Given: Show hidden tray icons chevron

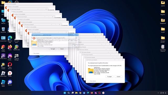Looking at the screenshot, I should 158,93.
